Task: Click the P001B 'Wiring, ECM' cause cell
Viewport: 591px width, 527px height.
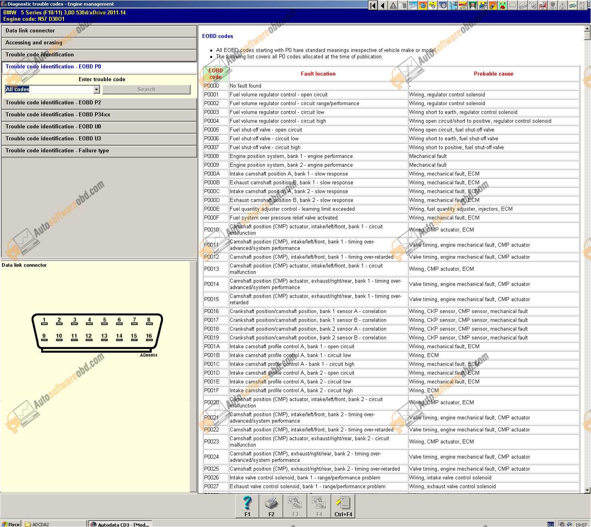Action: tap(493, 355)
